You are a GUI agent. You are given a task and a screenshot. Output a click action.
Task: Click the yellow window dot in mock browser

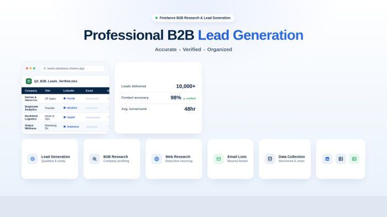[30, 68]
